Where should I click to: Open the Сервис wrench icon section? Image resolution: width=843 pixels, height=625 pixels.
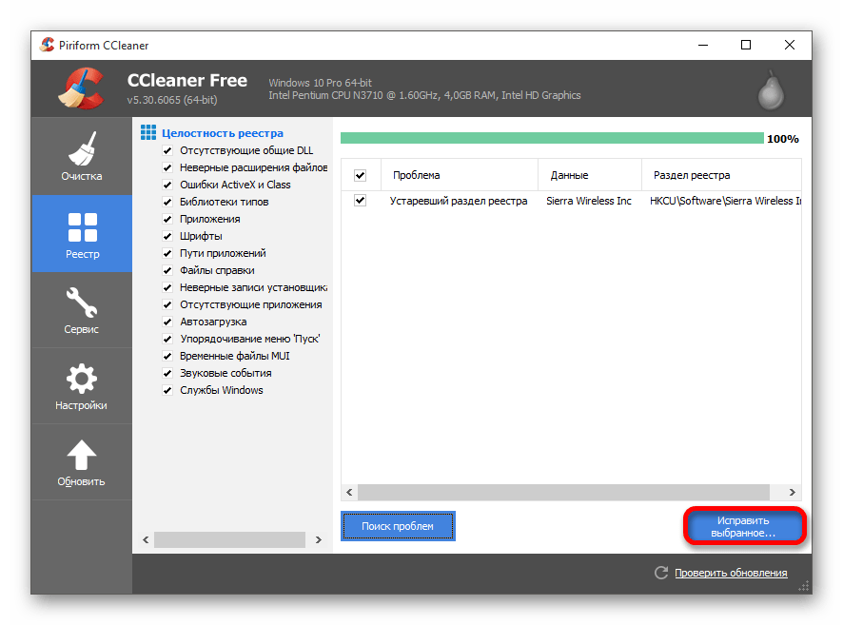(x=82, y=310)
